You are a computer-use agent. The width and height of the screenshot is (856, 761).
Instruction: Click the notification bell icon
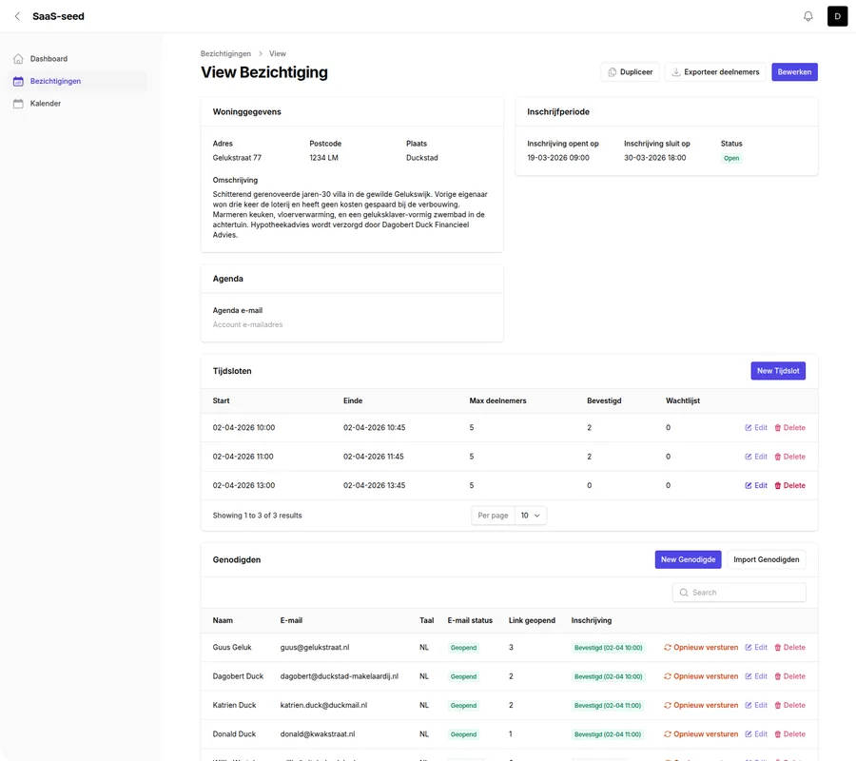click(x=808, y=16)
